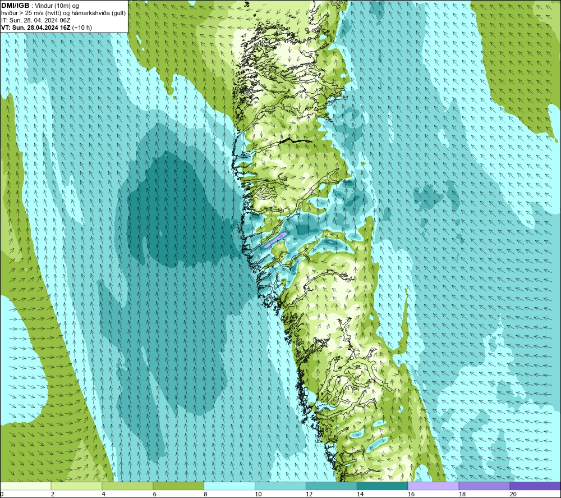Click the colorbar label "10"

[x=258, y=494]
